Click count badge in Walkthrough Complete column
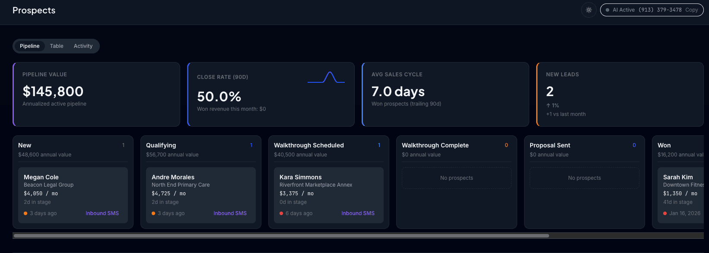This screenshot has width=709, height=253. coord(506,145)
